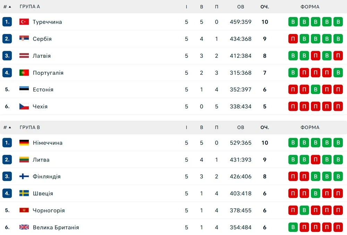Click Німеччина rank 1 position badge
The width and height of the screenshot is (347, 235).
(7, 143)
